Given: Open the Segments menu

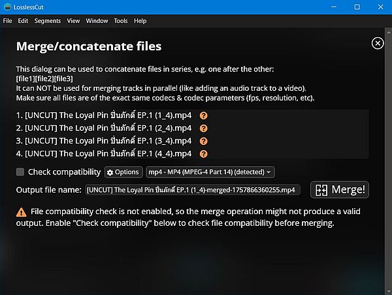Looking at the screenshot, I should pyautogui.click(x=48, y=21).
